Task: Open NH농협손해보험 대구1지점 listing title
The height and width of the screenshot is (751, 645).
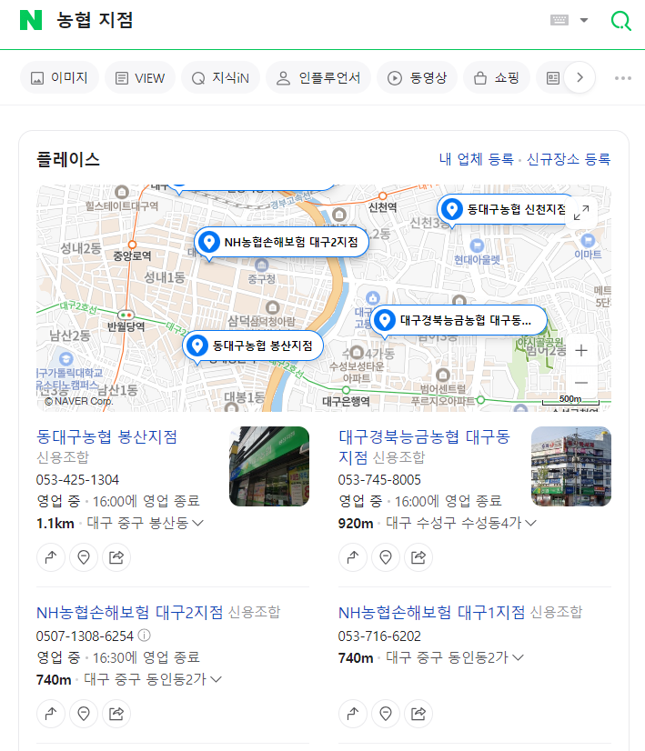Action: pos(432,612)
